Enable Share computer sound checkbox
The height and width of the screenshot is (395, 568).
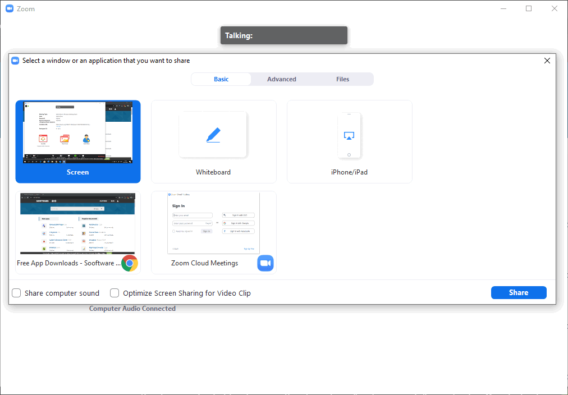tap(16, 293)
